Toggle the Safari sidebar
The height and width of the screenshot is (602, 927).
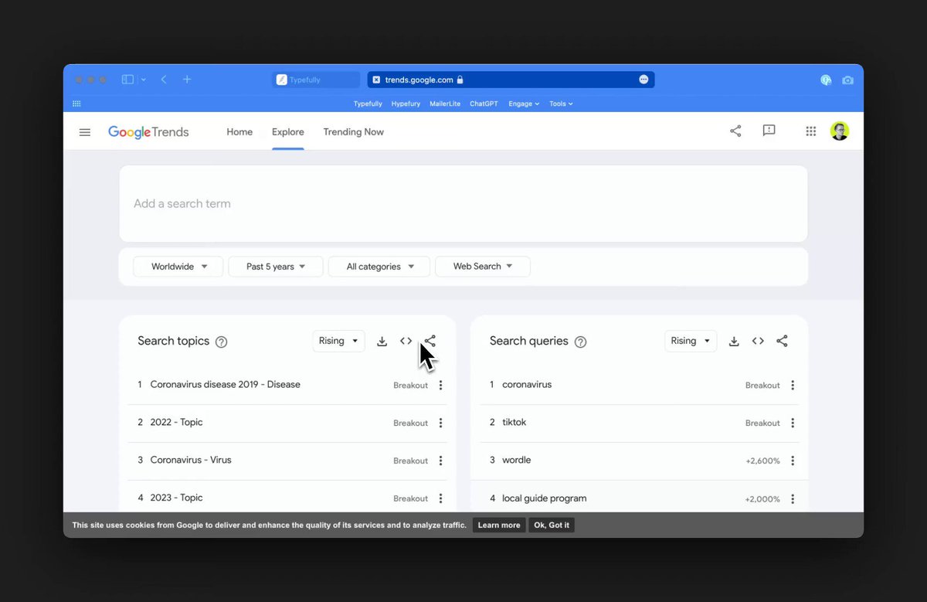point(127,80)
